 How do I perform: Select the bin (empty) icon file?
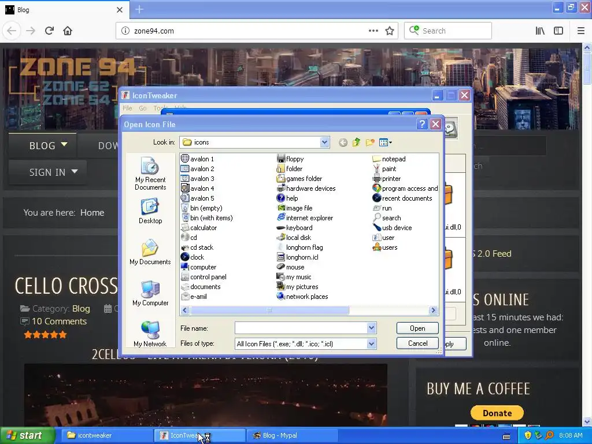pyautogui.click(x=202, y=208)
